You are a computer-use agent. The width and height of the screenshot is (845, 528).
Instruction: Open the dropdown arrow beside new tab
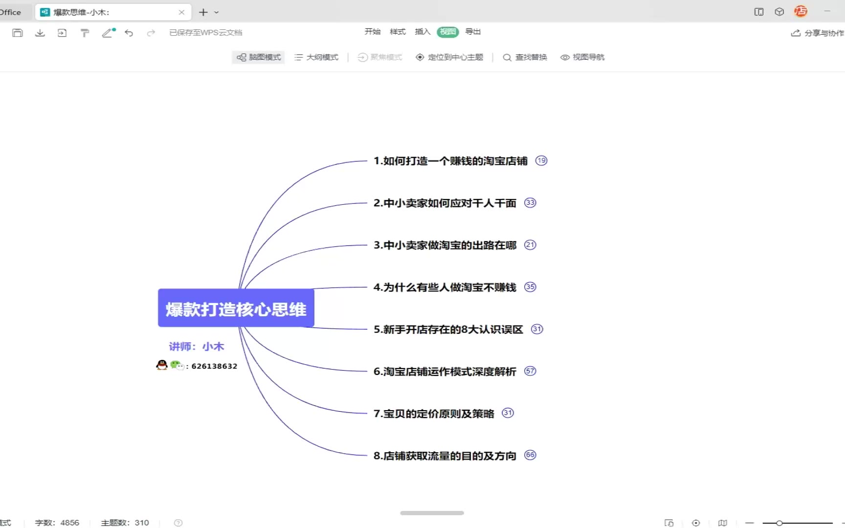tap(217, 12)
